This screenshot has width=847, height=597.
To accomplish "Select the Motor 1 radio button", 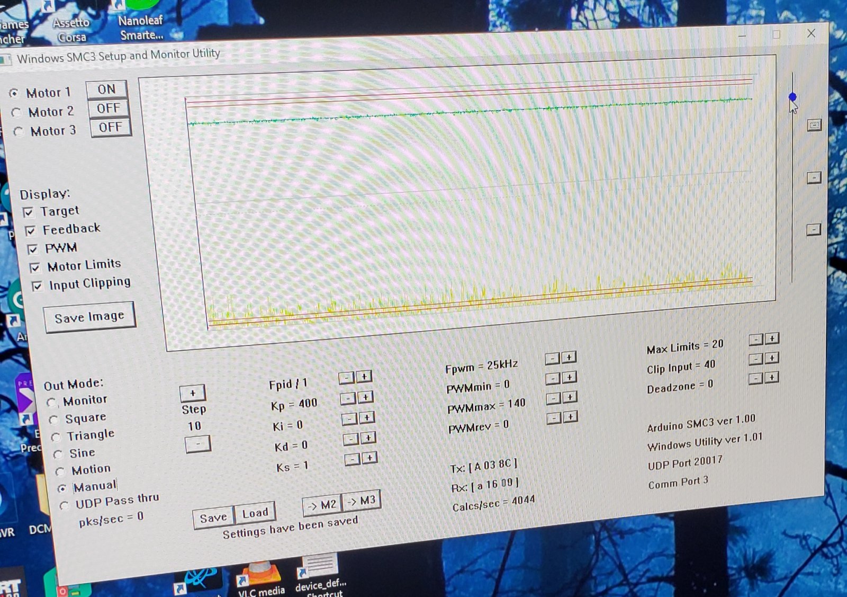I will (x=14, y=93).
